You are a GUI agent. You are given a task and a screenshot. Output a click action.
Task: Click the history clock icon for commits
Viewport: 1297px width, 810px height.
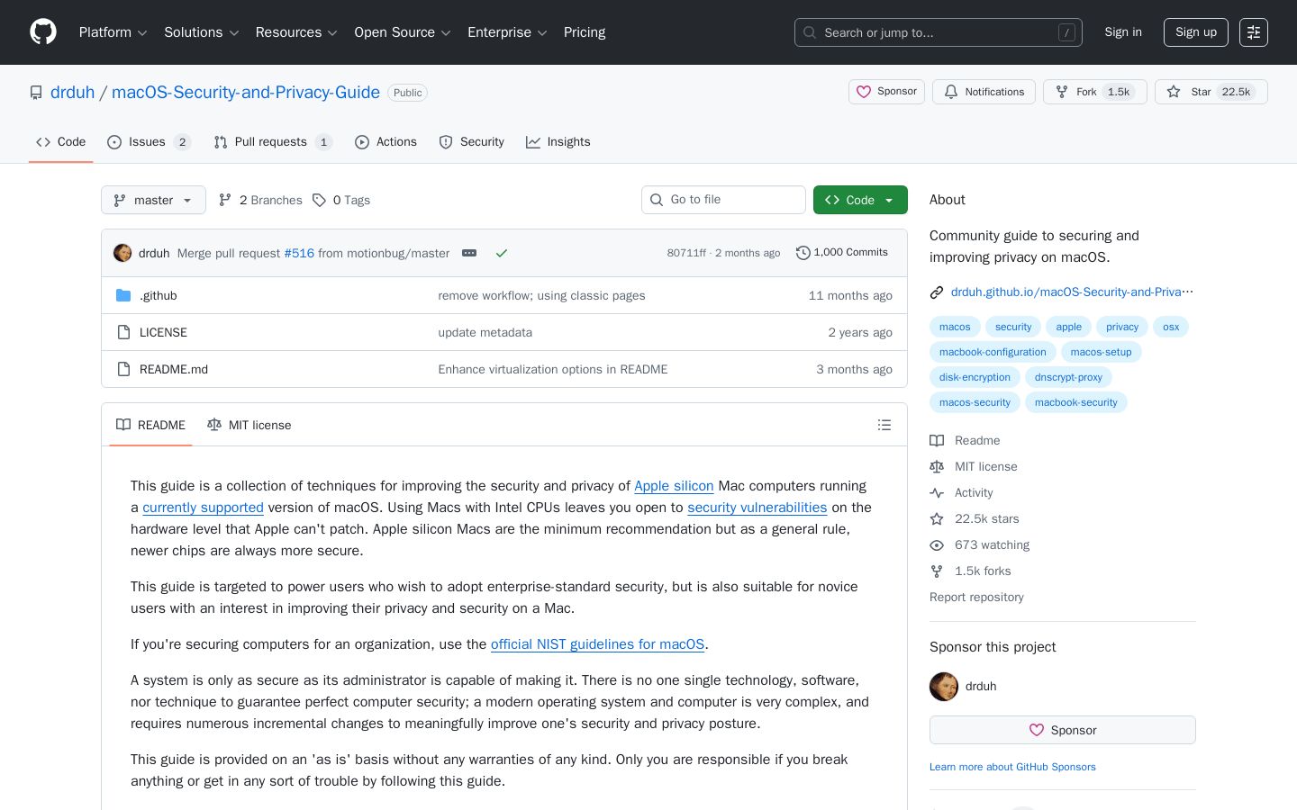[x=803, y=253]
